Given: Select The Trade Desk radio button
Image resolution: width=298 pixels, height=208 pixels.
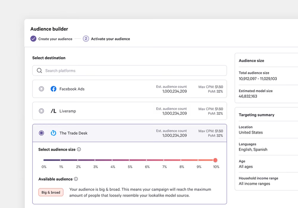Looking at the screenshot, I should (41, 133).
